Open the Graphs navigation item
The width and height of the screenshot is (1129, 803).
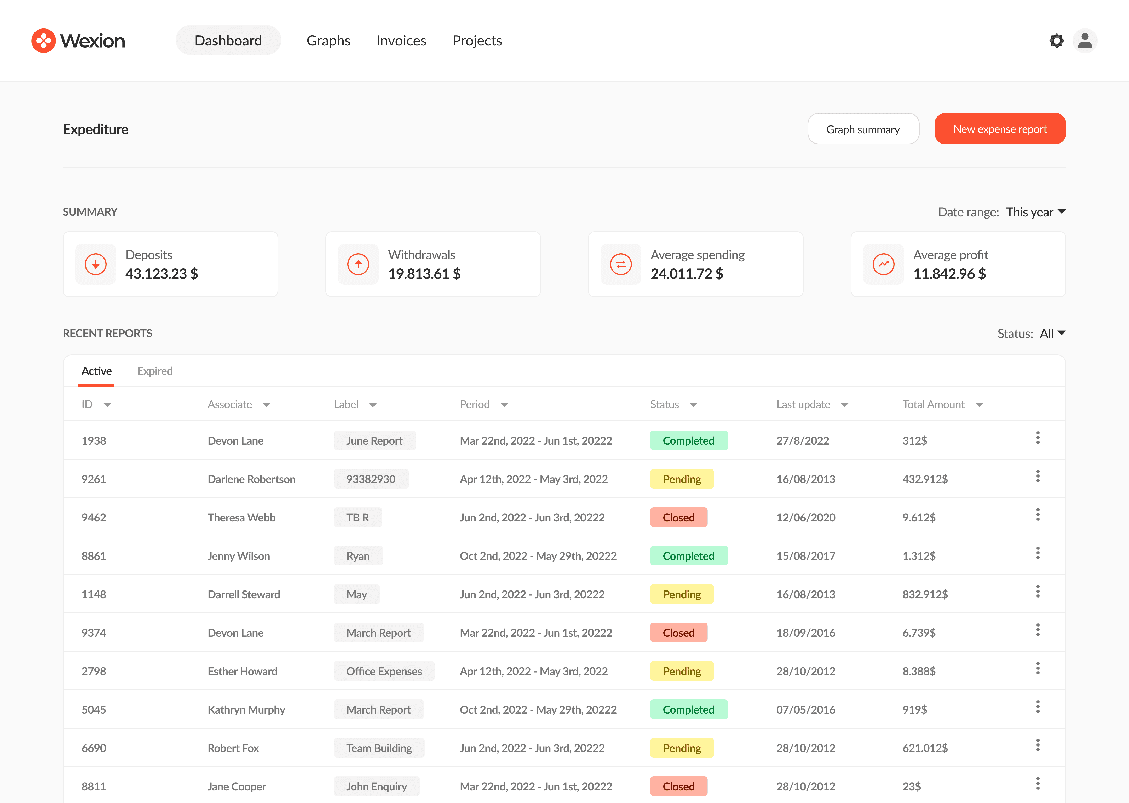328,41
